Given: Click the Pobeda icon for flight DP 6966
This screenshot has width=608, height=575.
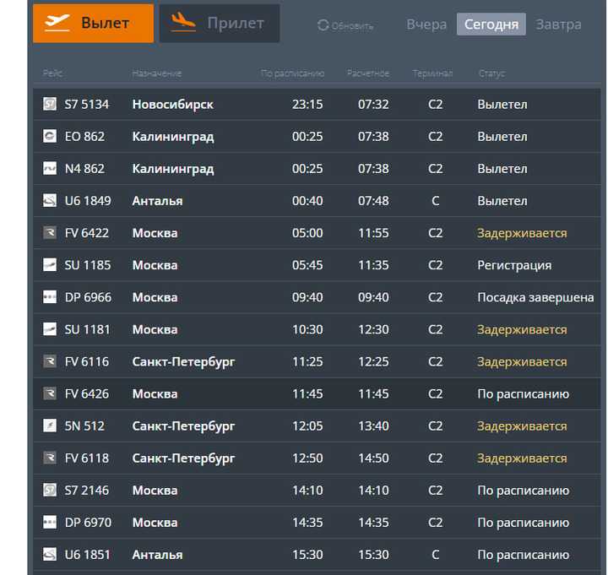Looking at the screenshot, I should (50, 297).
